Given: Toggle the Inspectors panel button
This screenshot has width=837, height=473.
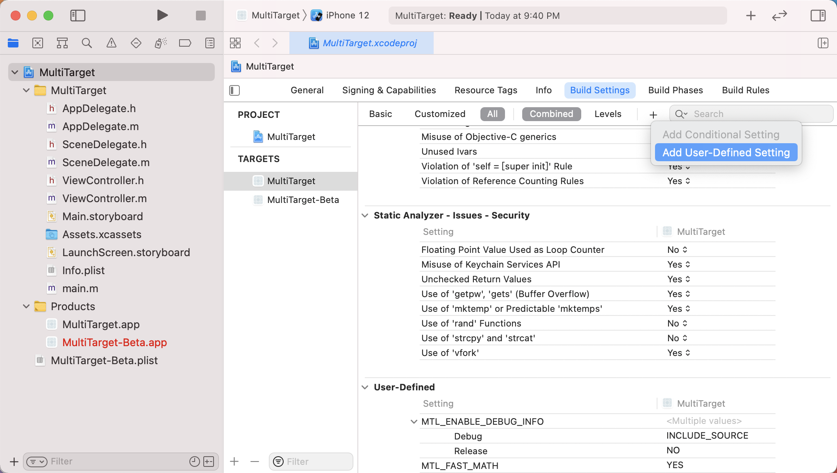Looking at the screenshot, I should (x=818, y=16).
